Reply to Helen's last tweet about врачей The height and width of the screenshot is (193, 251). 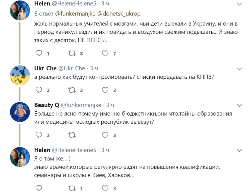[38, 188]
